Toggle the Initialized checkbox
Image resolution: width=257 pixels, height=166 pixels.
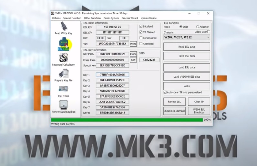(141, 27)
